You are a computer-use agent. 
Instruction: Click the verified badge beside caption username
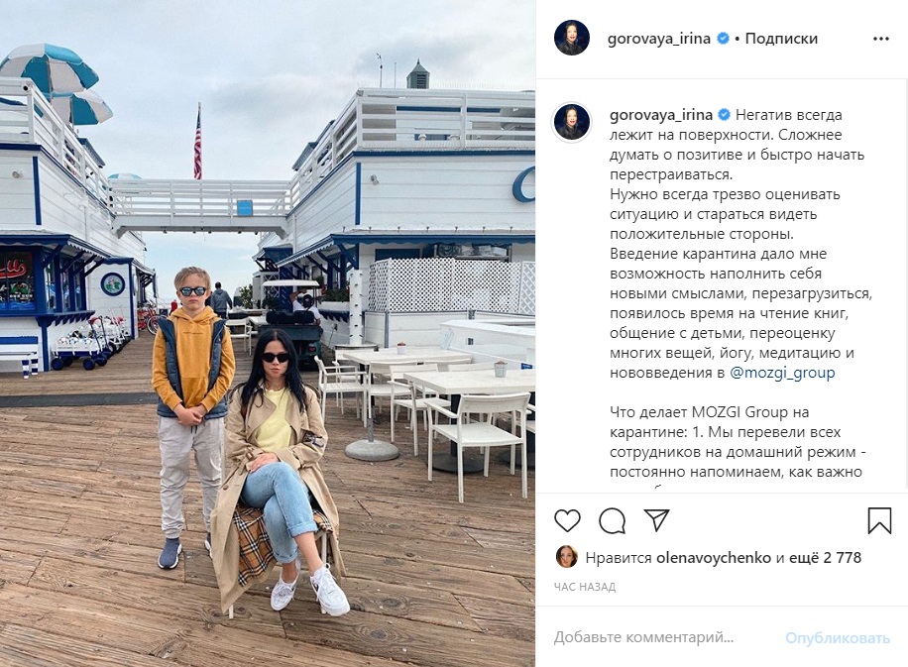pyautogui.click(x=724, y=115)
